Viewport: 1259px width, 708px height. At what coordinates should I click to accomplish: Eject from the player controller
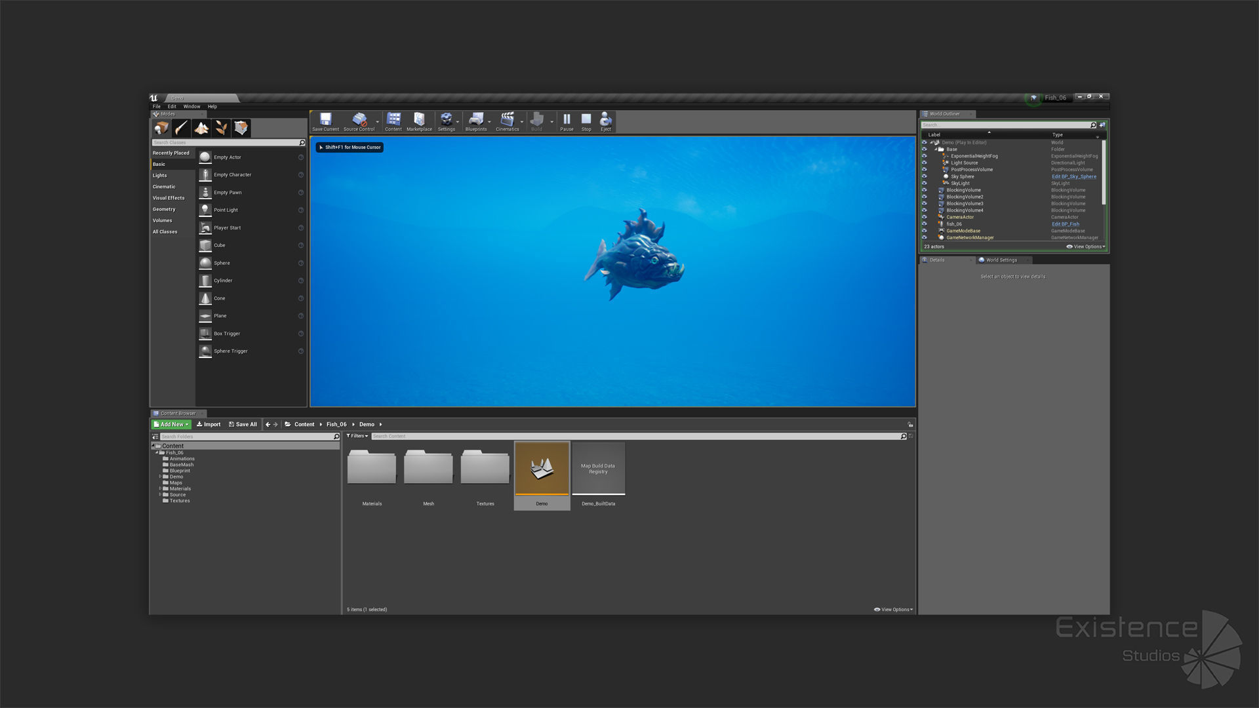click(x=606, y=121)
